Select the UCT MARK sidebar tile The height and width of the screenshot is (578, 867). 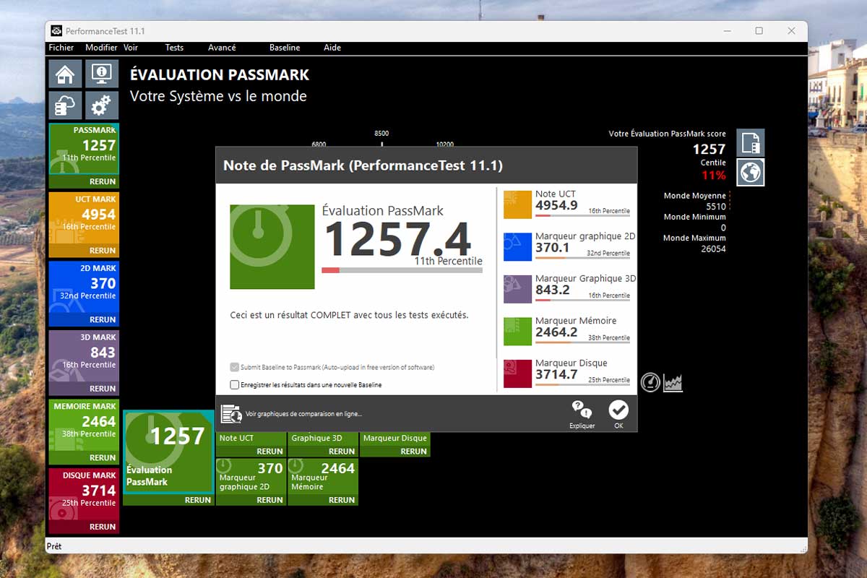point(84,218)
